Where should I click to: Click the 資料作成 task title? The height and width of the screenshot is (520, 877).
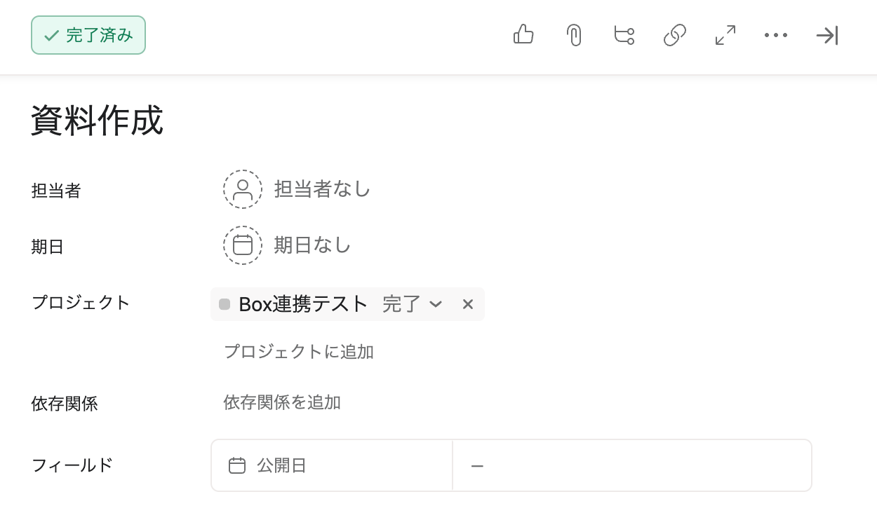tap(98, 121)
